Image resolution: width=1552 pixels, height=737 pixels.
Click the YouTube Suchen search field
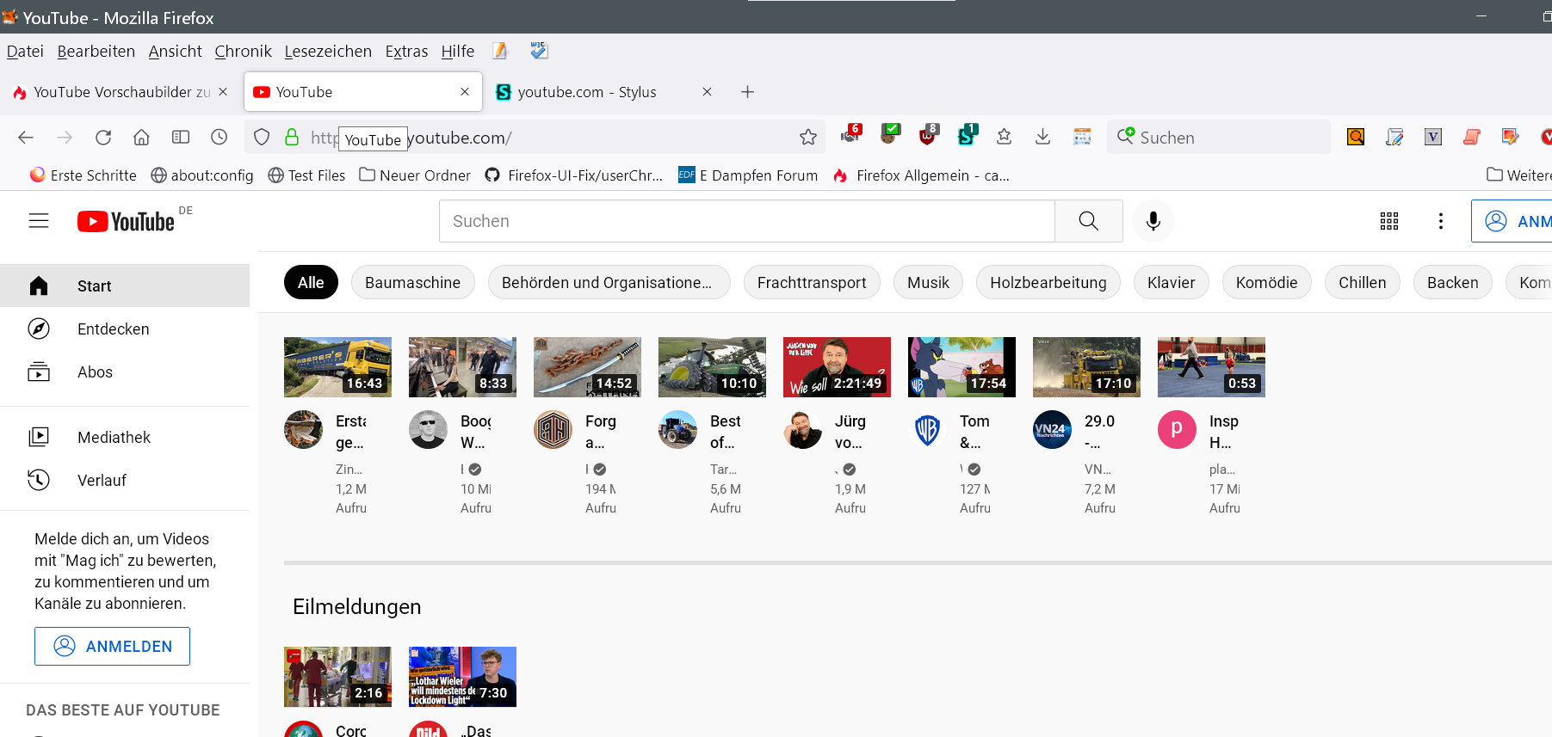point(746,221)
